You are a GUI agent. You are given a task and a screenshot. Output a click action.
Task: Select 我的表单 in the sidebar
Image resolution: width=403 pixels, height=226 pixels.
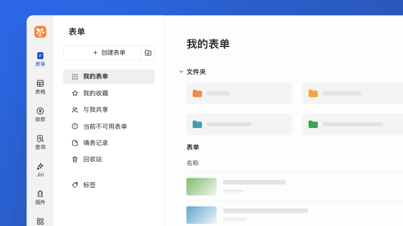tap(109, 77)
